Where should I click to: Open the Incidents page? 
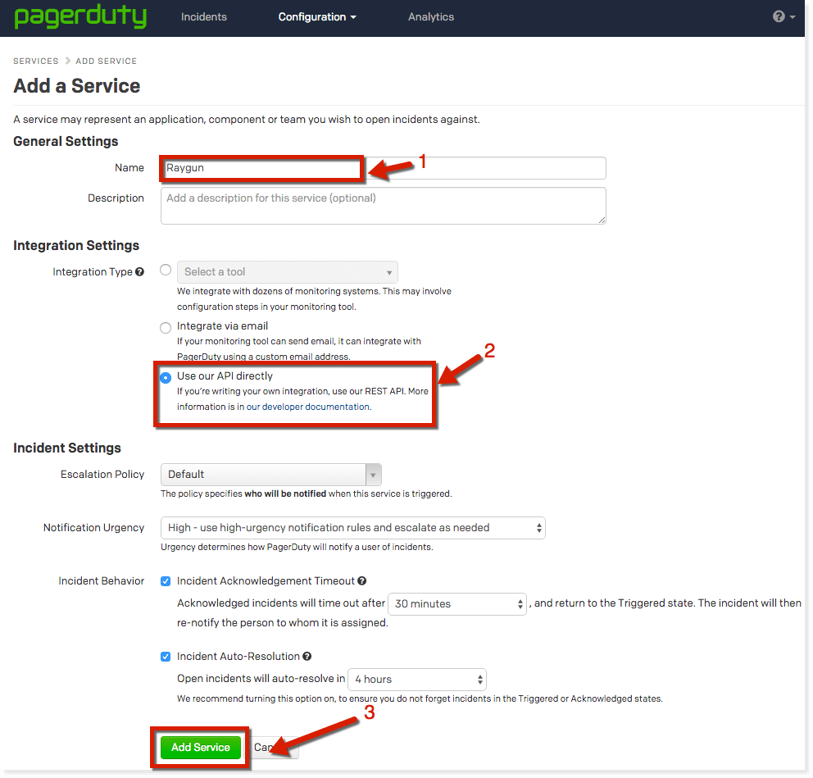(203, 16)
